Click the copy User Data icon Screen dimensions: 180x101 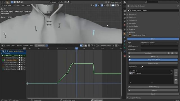coord(168,53)
